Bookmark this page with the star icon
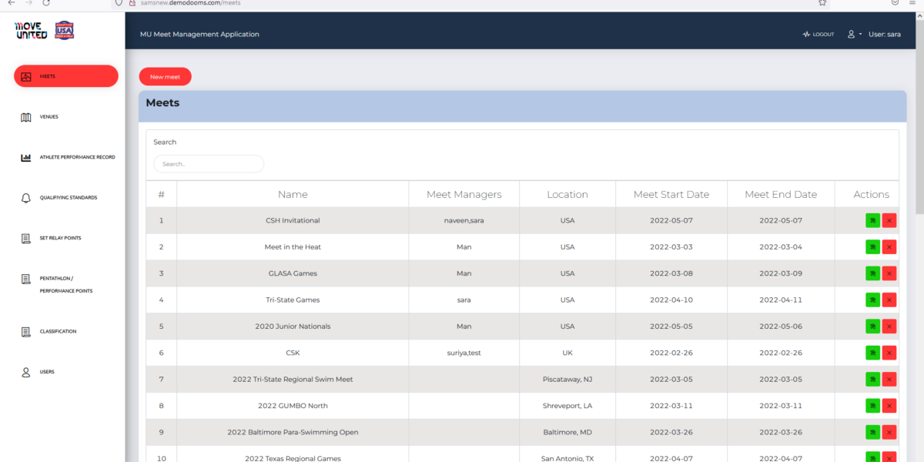This screenshot has height=462, width=924. click(x=822, y=3)
